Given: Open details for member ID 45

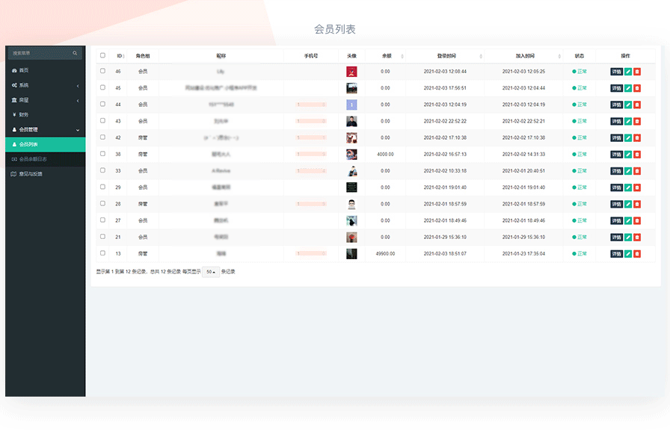Looking at the screenshot, I should coord(617,88).
